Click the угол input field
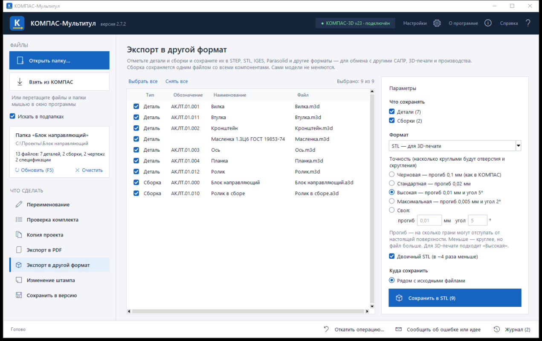Screen dimensions: 542x341 tap(477, 220)
